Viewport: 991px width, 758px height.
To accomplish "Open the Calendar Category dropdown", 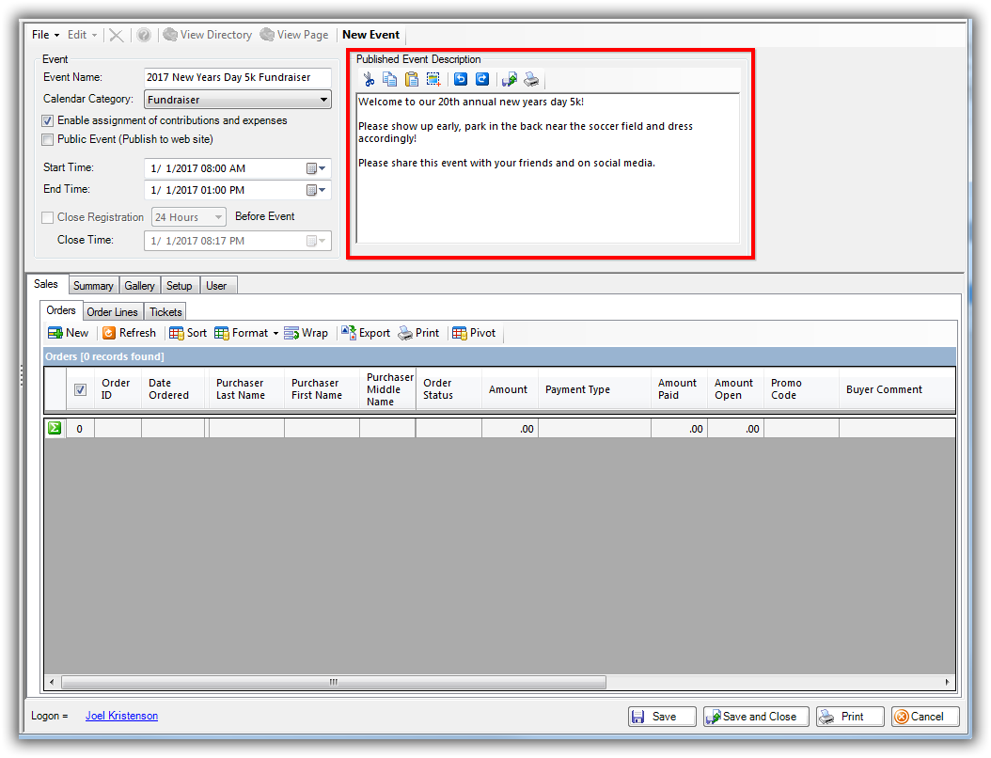I will (323, 100).
